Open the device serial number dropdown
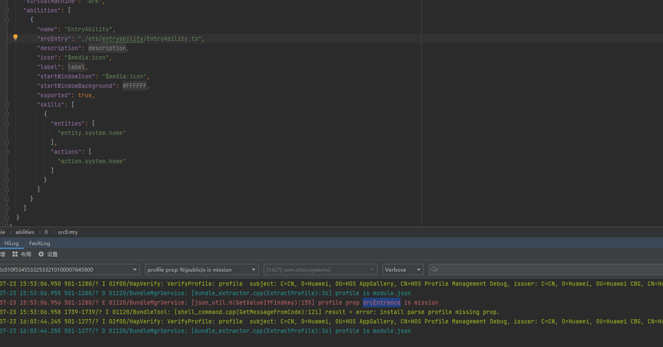The image size is (663, 347). point(69,269)
